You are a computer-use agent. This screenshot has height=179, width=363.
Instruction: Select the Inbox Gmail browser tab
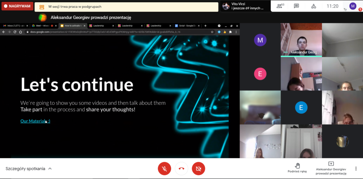click(14, 26)
